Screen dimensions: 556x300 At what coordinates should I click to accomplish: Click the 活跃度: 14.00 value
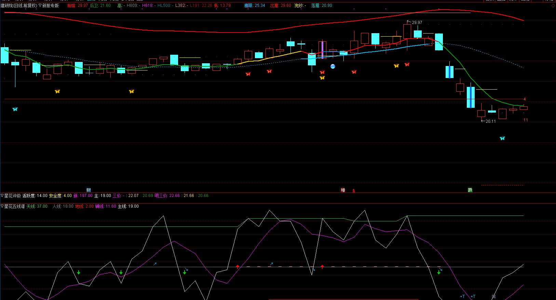click(35, 196)
